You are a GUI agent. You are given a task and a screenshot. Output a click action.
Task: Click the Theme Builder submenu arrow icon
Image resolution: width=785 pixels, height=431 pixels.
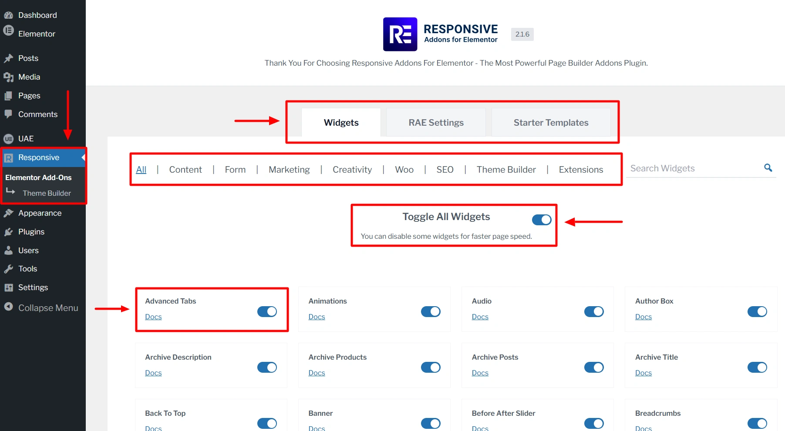click(x=10, y=191)
